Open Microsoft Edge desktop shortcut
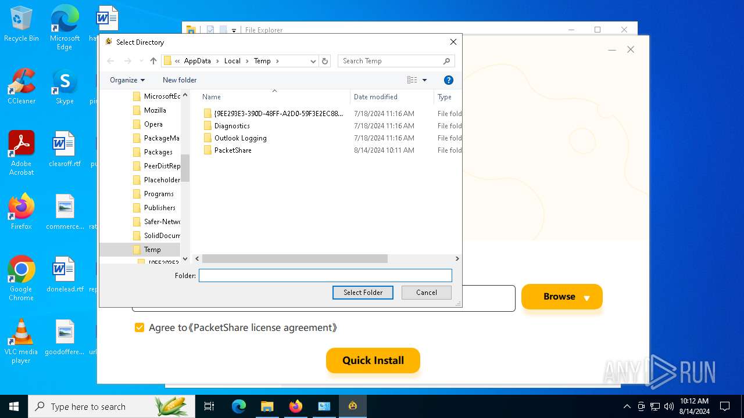Image resolution: width=744 pixels, height=418 pixels. pos(65,27)
